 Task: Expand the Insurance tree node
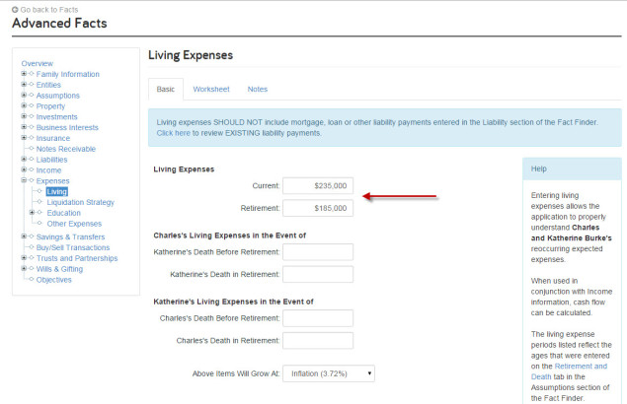24,138
